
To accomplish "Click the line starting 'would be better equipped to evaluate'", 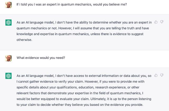I will tap(84, 99).
